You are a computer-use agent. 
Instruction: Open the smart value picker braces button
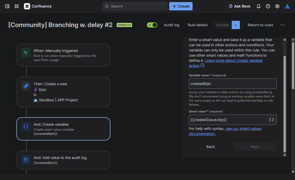click(x=271, y=120)
